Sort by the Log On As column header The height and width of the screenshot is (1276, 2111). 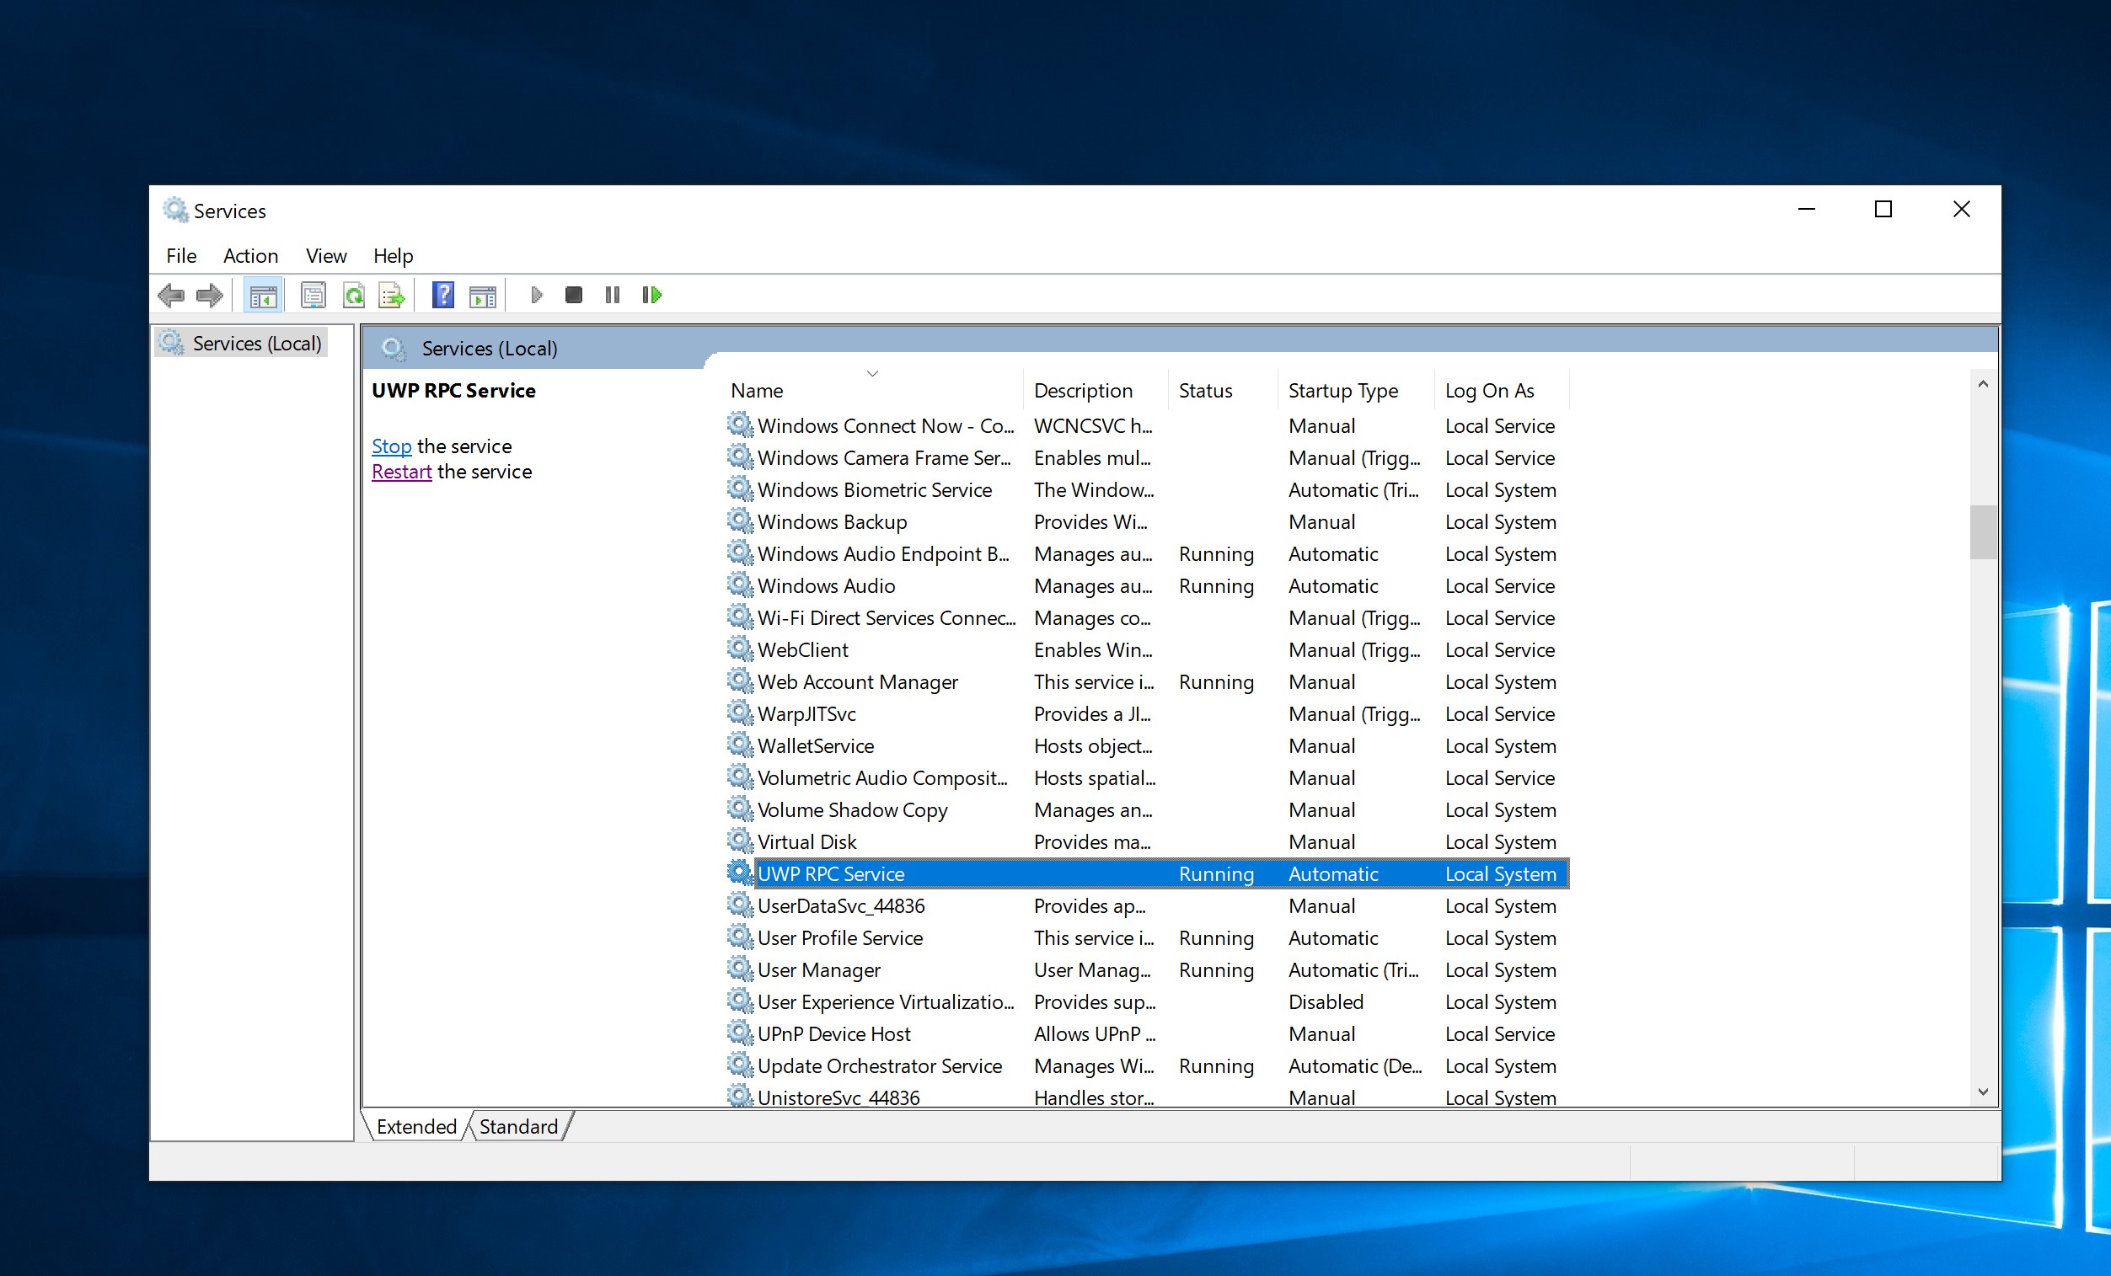tap(1502, 390)
